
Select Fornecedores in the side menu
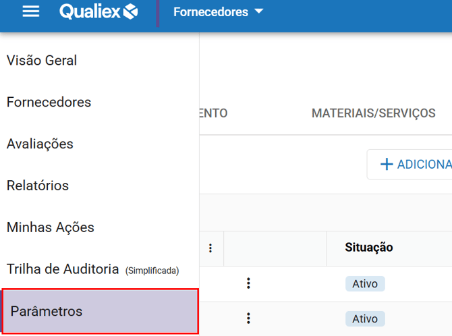(49, 102)
